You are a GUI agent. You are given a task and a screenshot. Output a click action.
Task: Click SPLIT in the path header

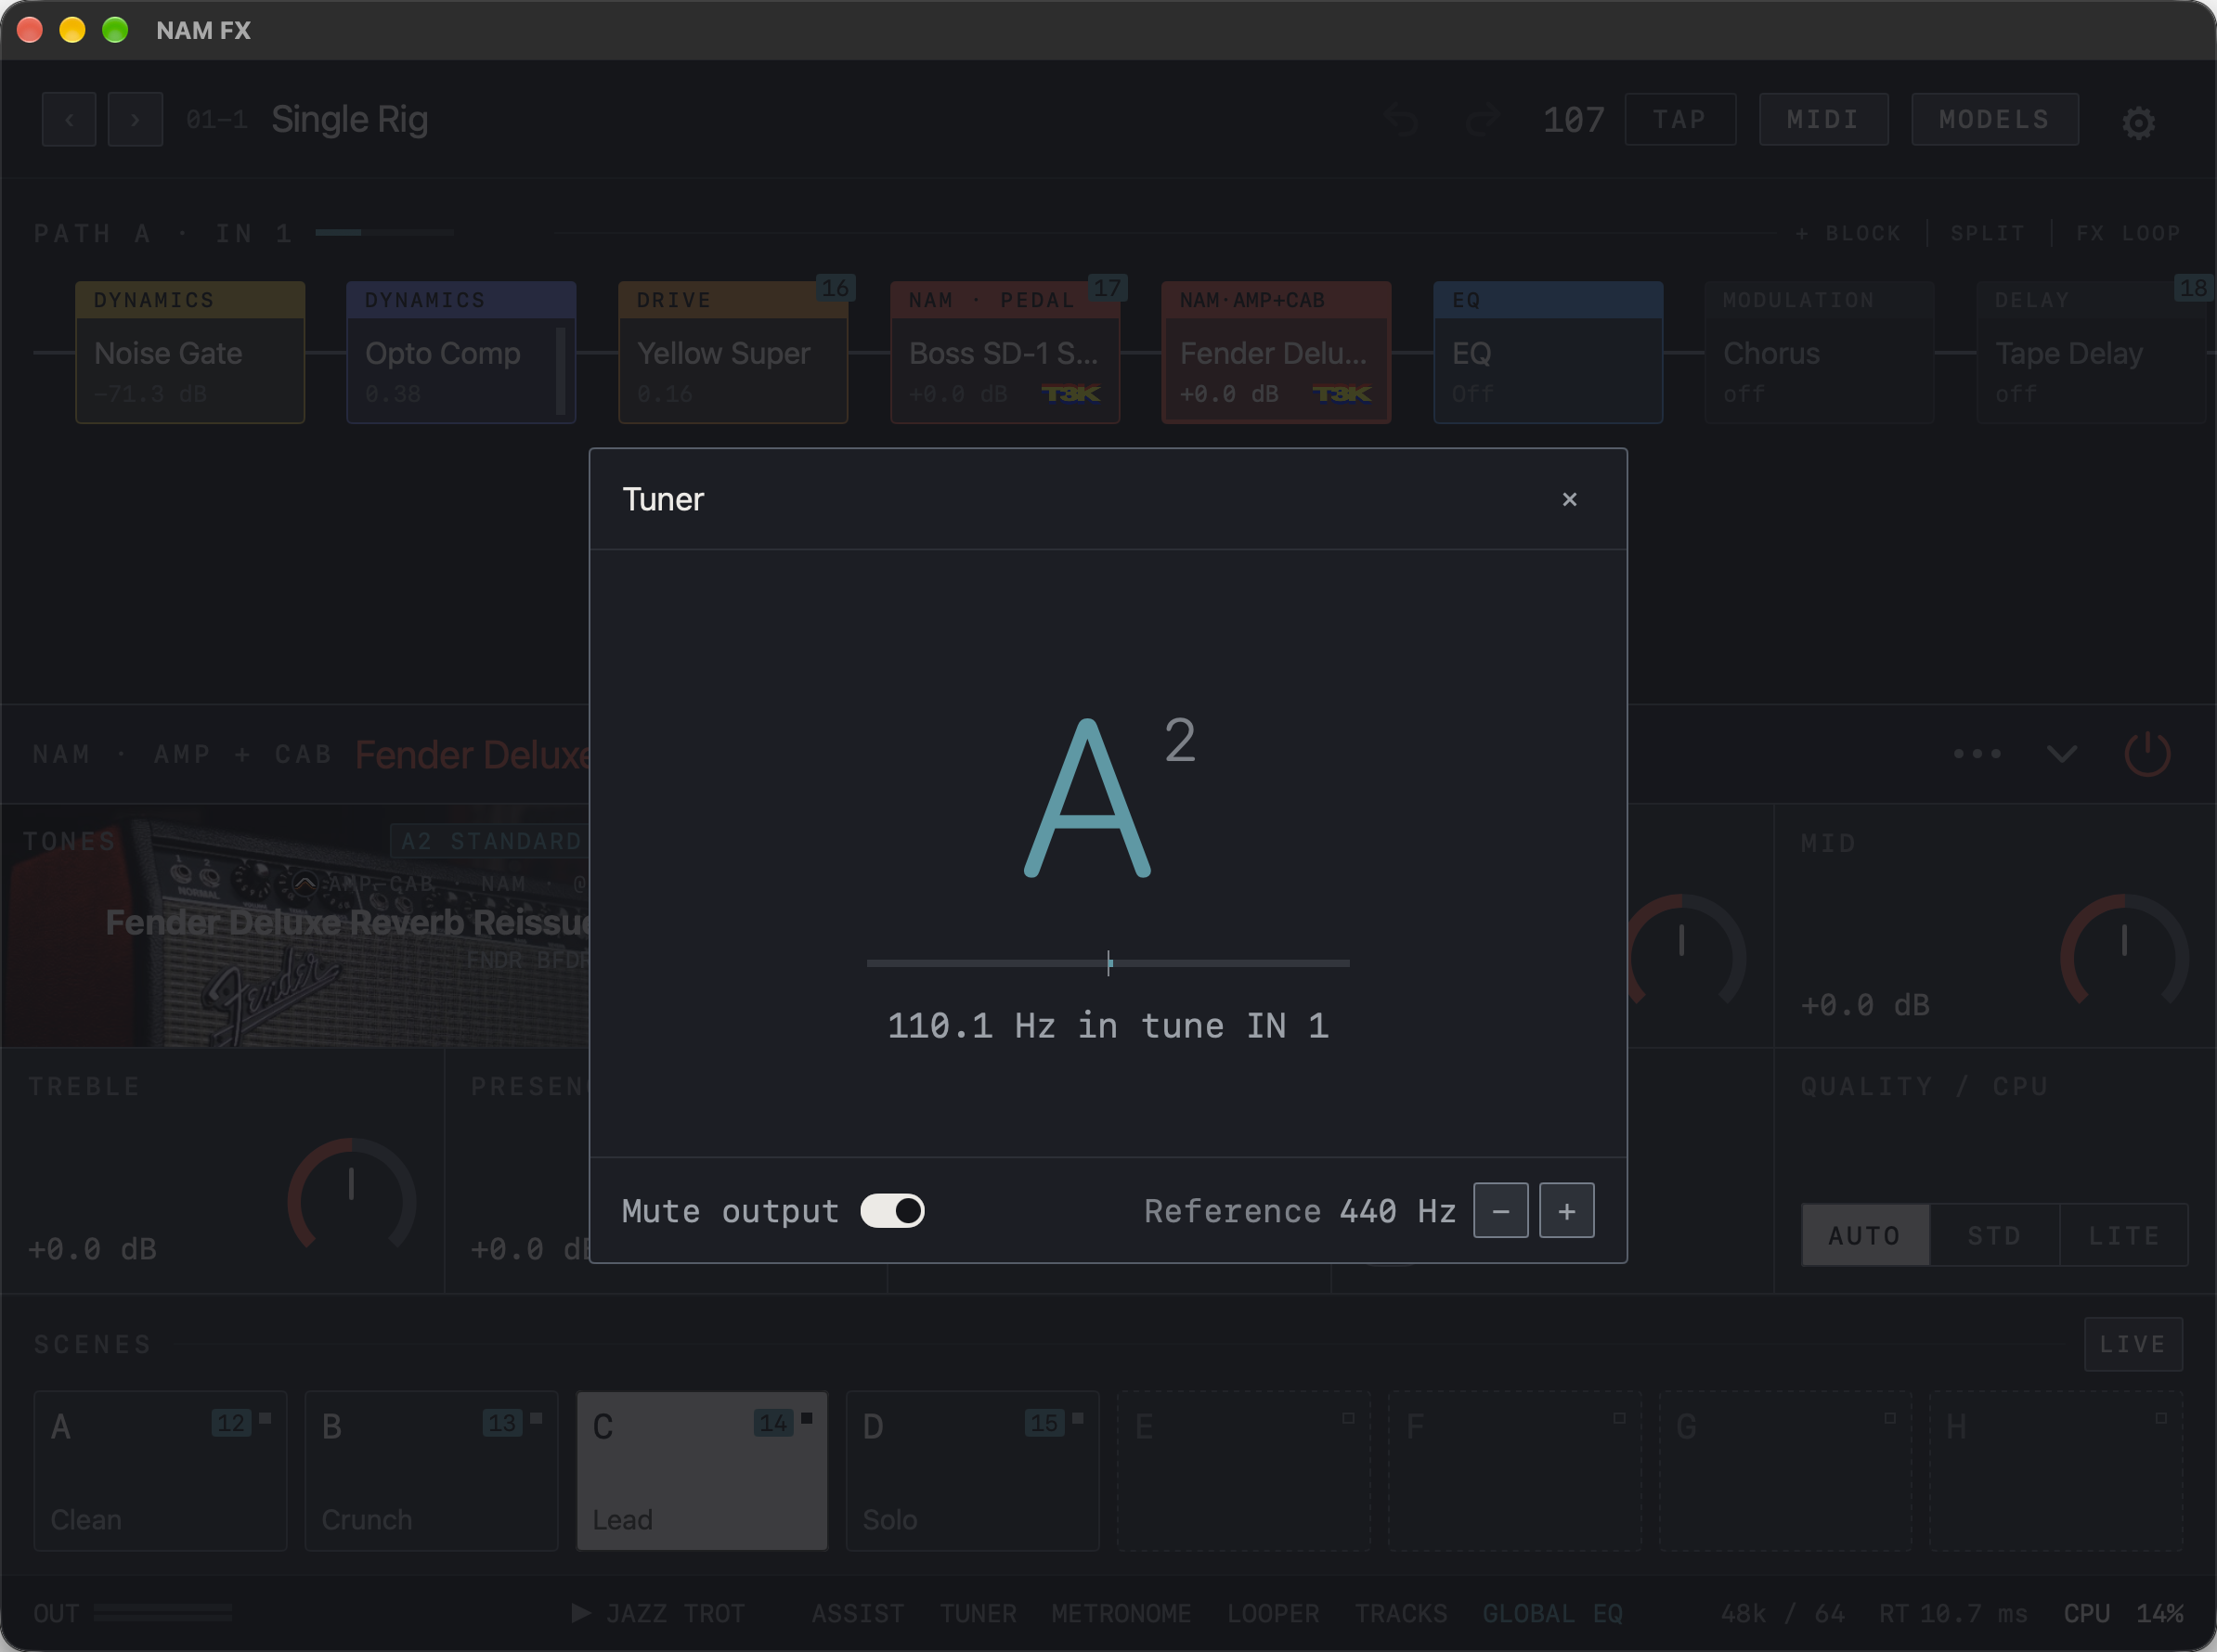(1988, 234)
